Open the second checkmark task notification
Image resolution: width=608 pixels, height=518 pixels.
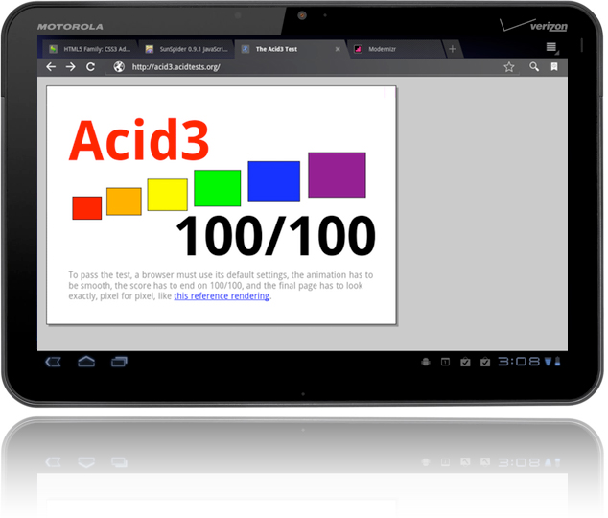[486, 364]
